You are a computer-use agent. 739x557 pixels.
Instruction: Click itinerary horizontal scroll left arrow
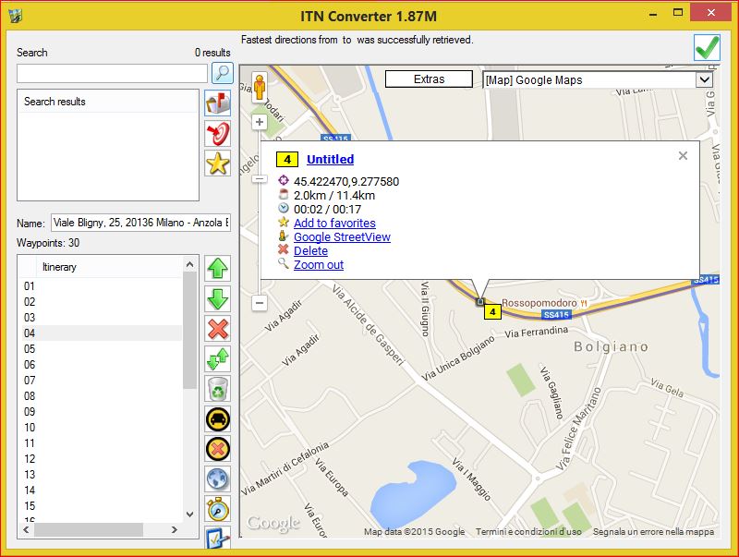pyautogui.click(x=26, y=529)
